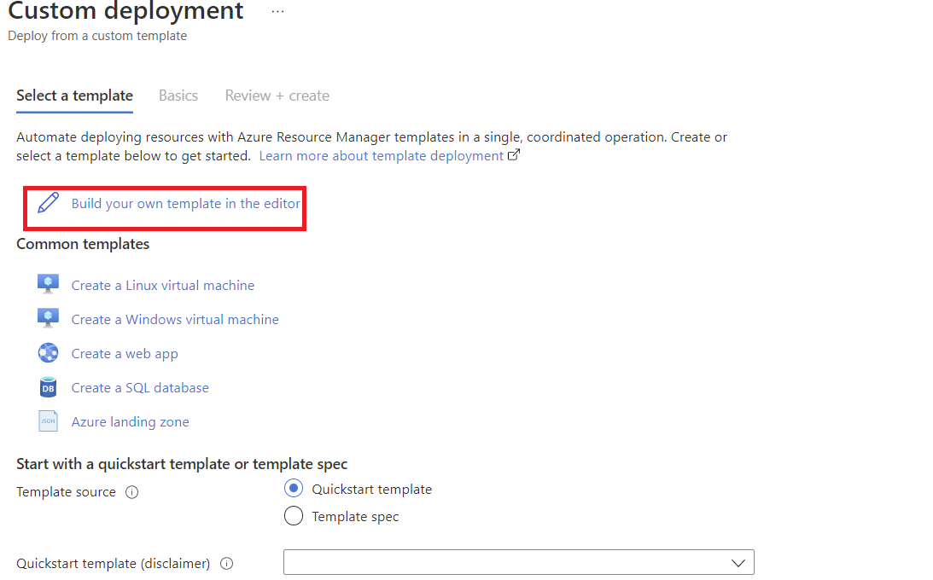The height and width of the screenshot is (580, 933).
Task: Click the web app globe icon
Action: pos(48,353)
